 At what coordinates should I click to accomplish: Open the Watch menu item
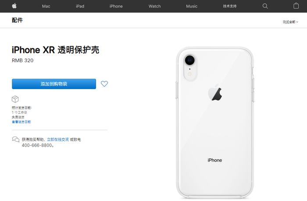coord(154,6)
